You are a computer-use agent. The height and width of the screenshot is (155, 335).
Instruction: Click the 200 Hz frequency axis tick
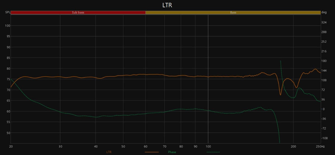tap(293, 146)
